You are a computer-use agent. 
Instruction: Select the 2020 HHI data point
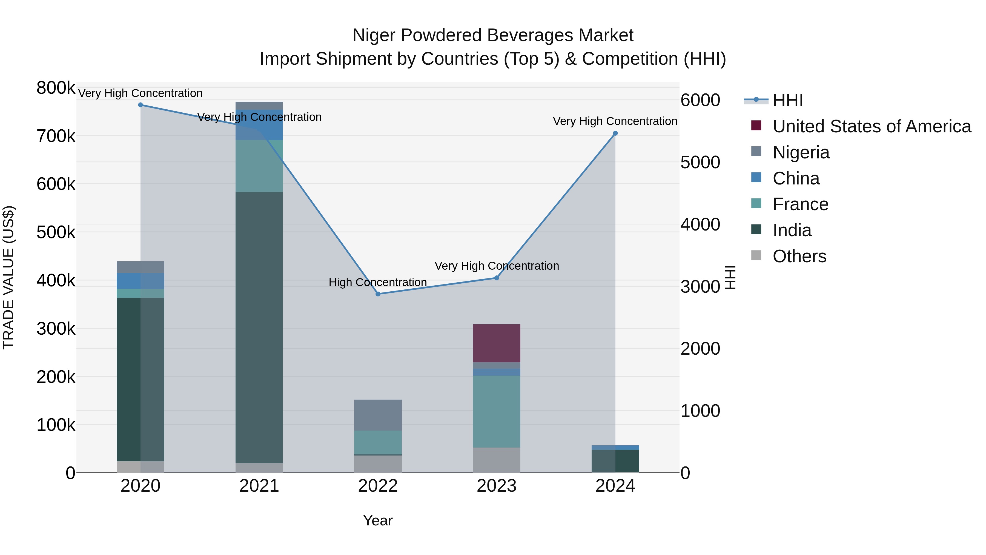[x=141, y=105]
